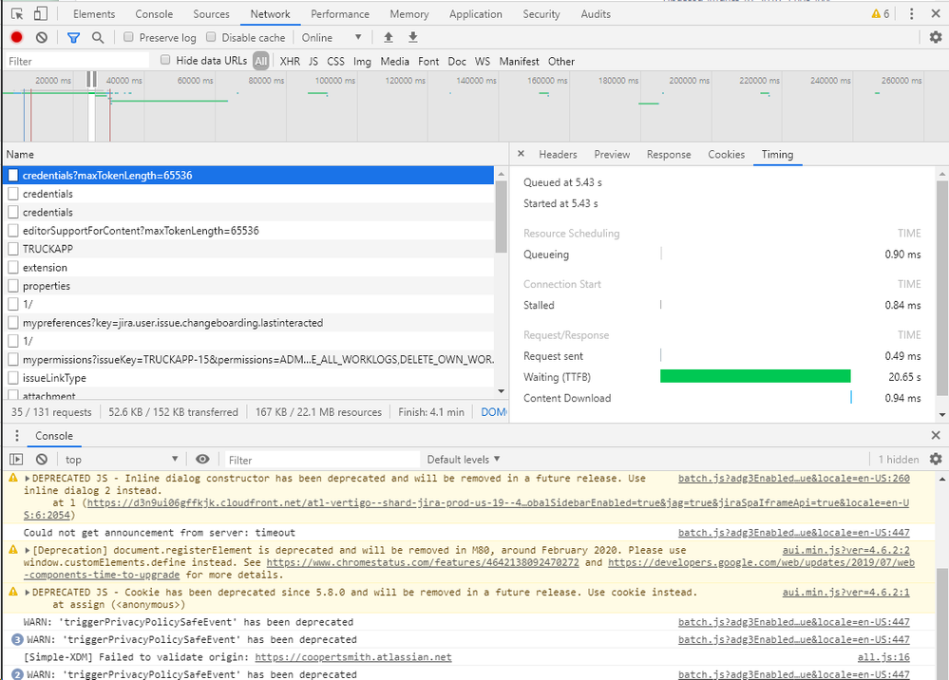Viewport: 949px width, 680px height.
Task: Import HAR file upload arrow icon
Action: (389, 37)
